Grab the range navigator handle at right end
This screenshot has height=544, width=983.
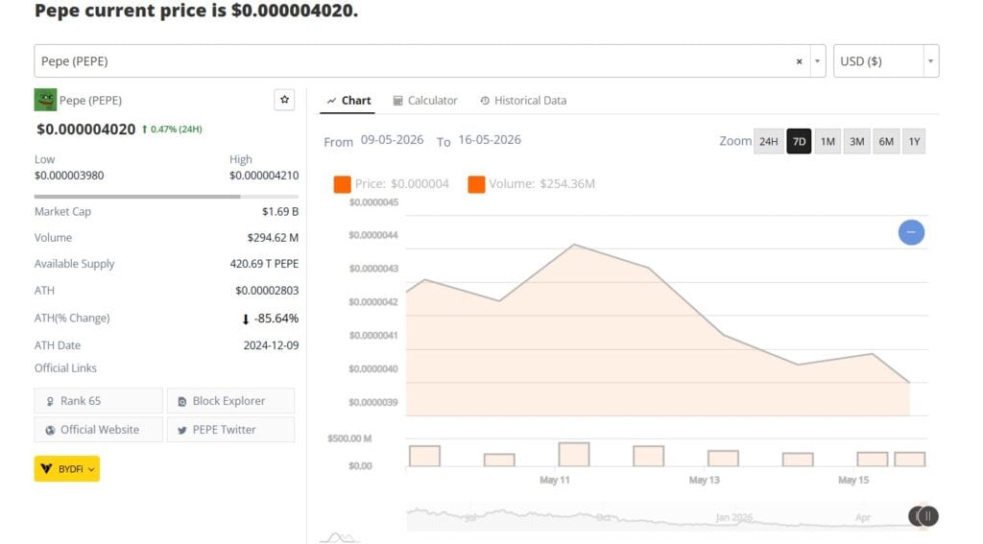pyautogui.click(x=926, y=516)
